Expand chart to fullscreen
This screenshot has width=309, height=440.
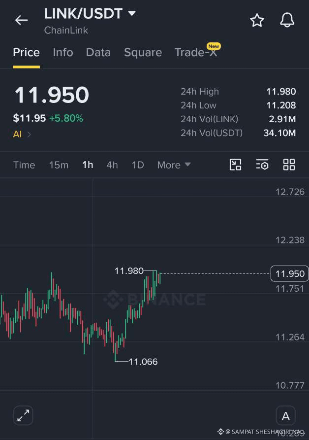click(x=23, y=415)
